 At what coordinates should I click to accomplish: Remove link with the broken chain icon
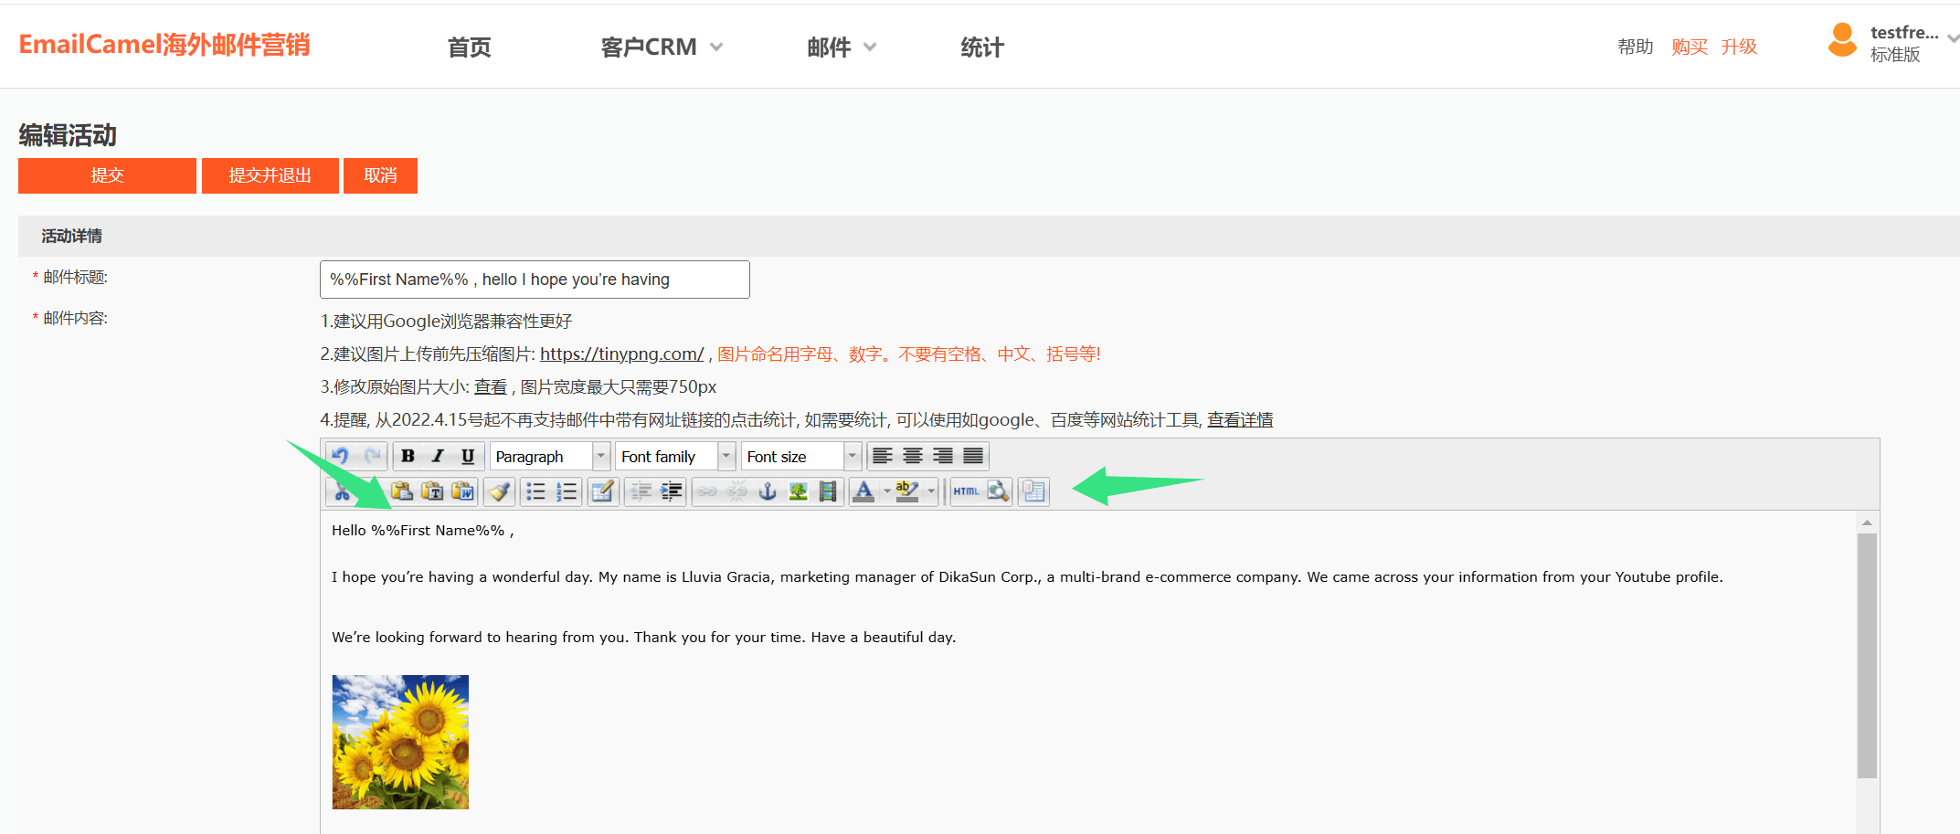click(x=737, y=491)
